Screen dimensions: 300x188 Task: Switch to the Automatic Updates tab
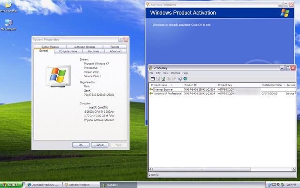85,47
